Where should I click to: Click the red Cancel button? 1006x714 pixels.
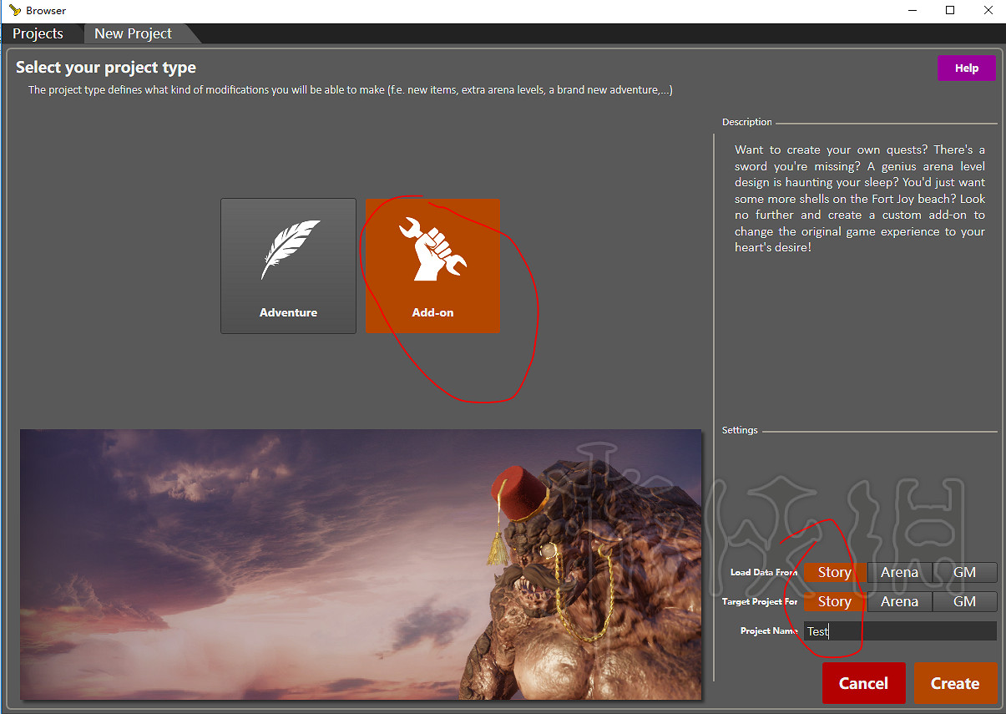click(863, 683)
